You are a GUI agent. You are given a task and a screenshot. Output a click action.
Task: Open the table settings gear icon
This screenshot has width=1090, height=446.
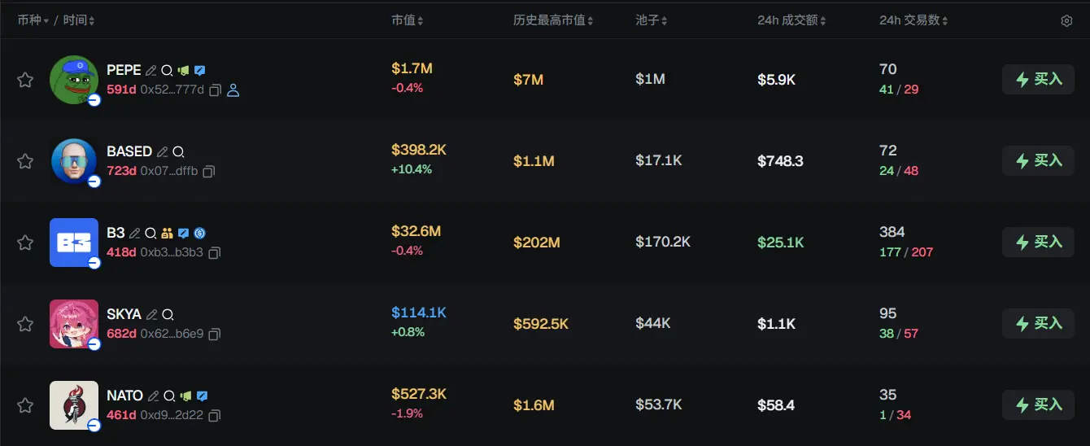pyautogui.click(x=1066, y=21)
